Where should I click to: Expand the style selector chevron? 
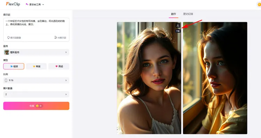(66, 52)
